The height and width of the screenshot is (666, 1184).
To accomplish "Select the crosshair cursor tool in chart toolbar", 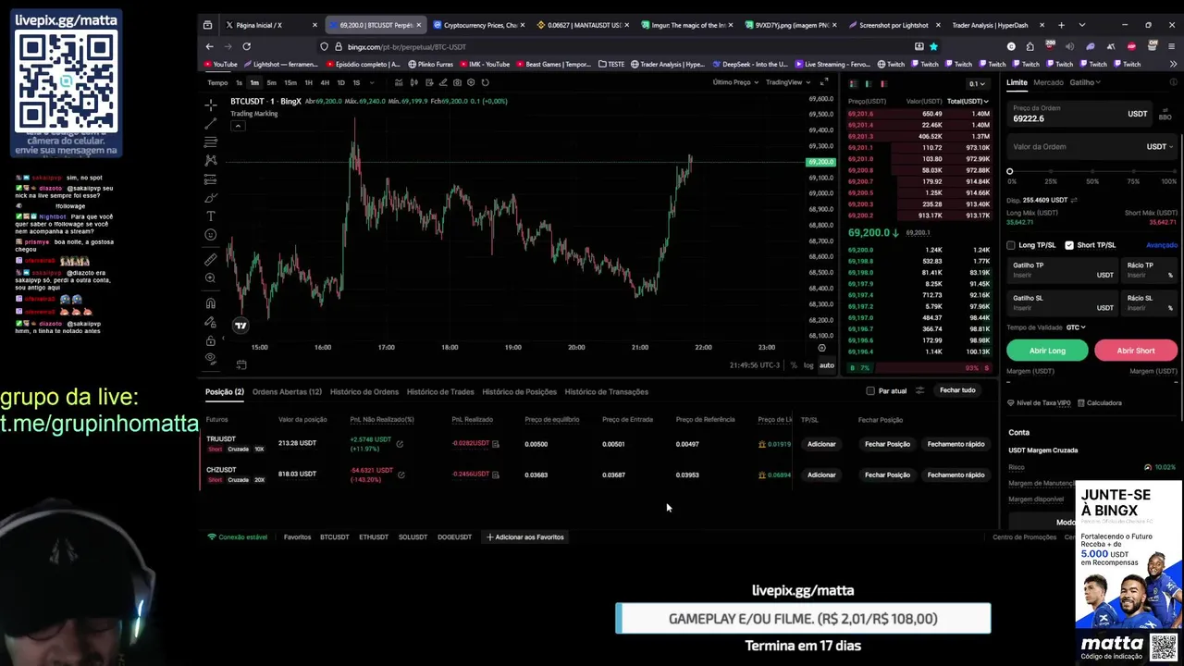I will [211, 105].
